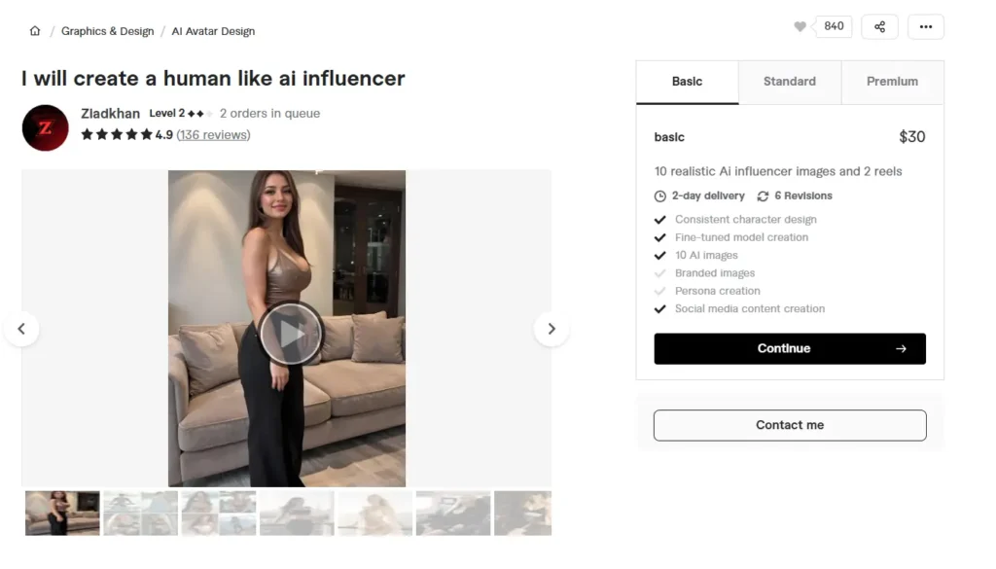
Task: Switch to the Premium package tab
Action: [892, 82]
